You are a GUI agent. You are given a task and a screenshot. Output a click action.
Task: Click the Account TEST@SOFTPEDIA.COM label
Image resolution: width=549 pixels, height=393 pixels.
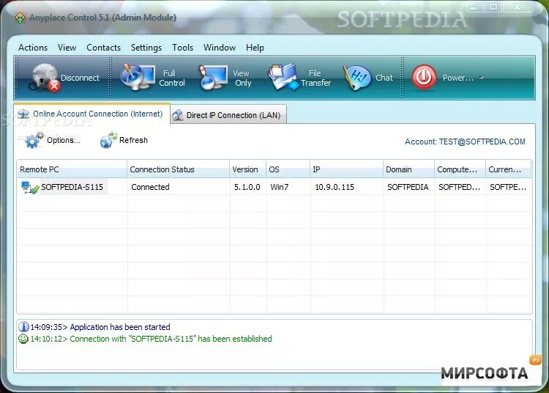click(465, 142)
